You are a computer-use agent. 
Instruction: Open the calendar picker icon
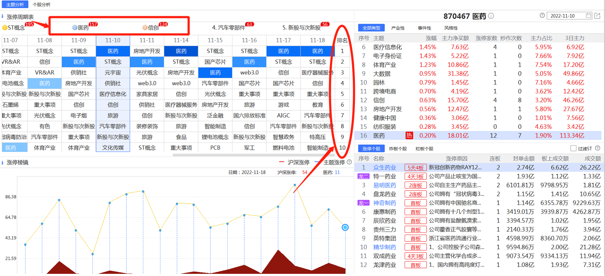click(x=588, y=15)
